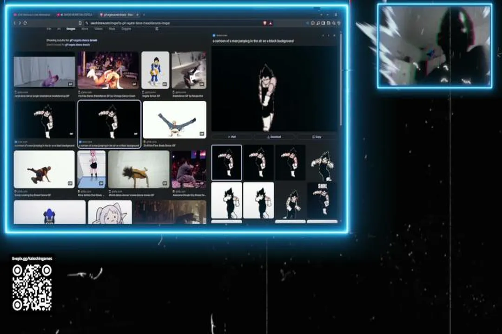Click the livepix.gg/kaioshingames text

point(32,258)
